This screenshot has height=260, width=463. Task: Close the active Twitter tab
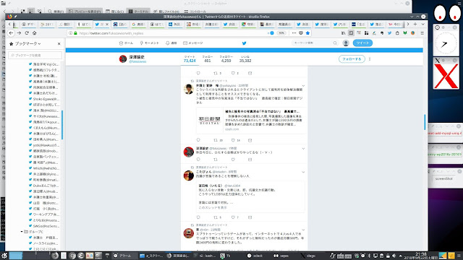point(107,25)
